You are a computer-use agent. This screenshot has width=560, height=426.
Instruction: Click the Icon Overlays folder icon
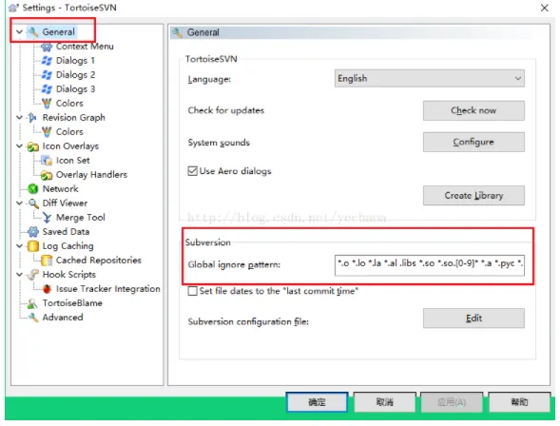pos(33,146)
